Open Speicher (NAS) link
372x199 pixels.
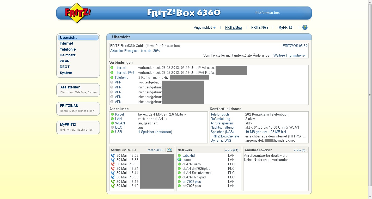pyautogui.click(x=222, y=132)
